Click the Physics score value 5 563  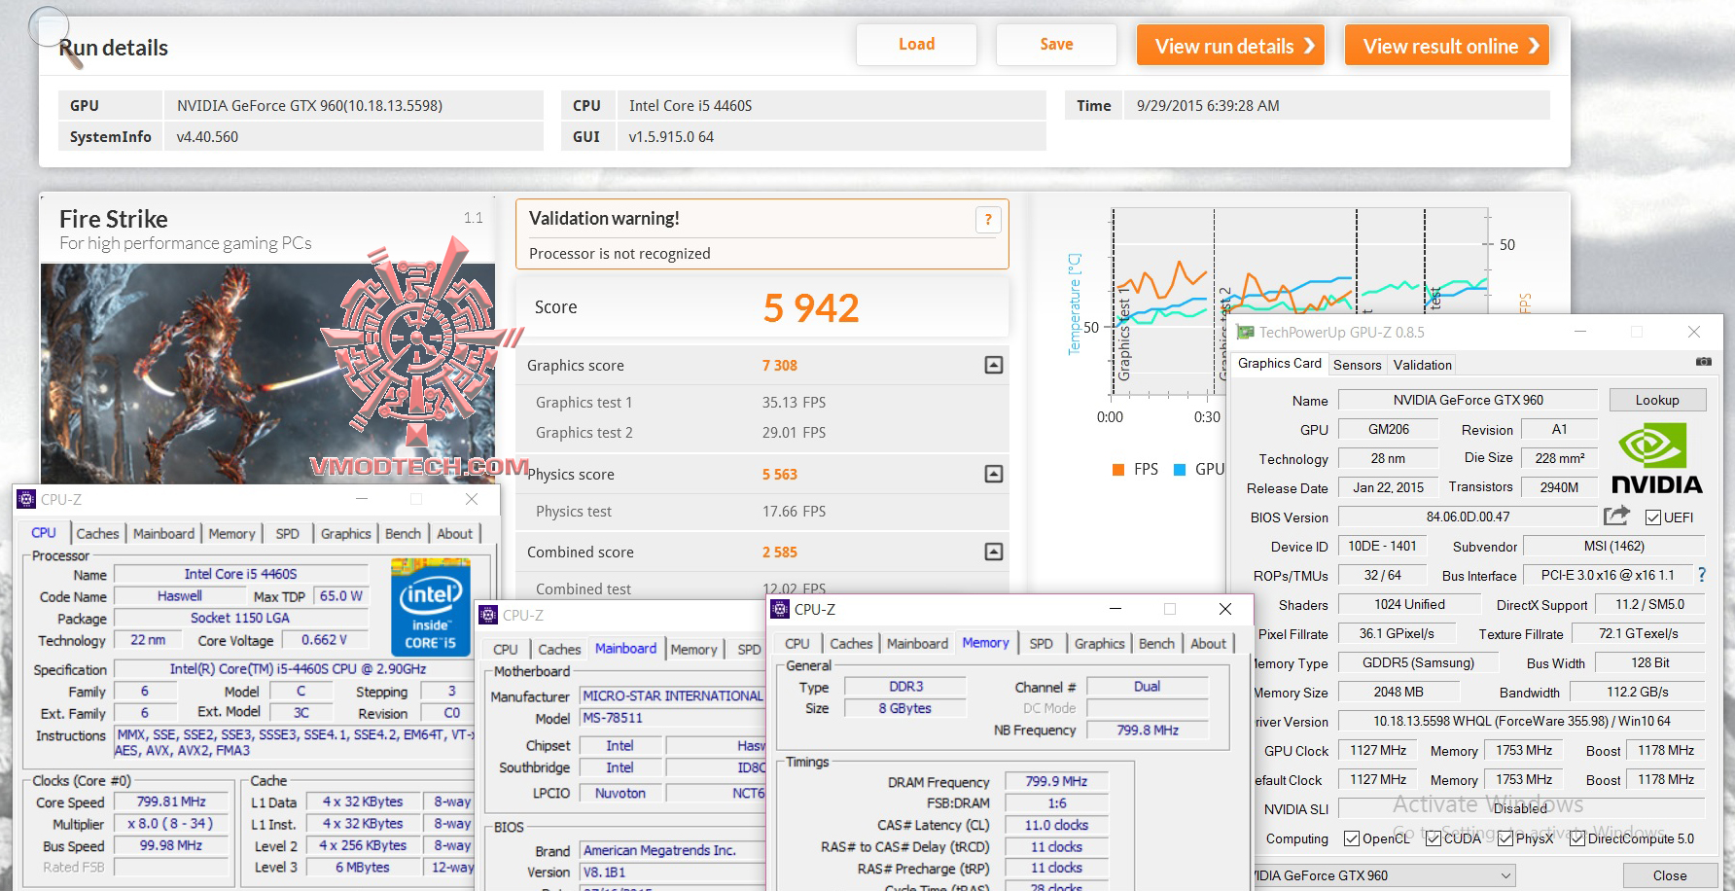pos(780,475)
